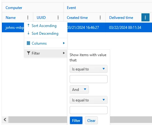Click the Created time column header
This screenshot has width=152, height=125.
pos(77,18)
